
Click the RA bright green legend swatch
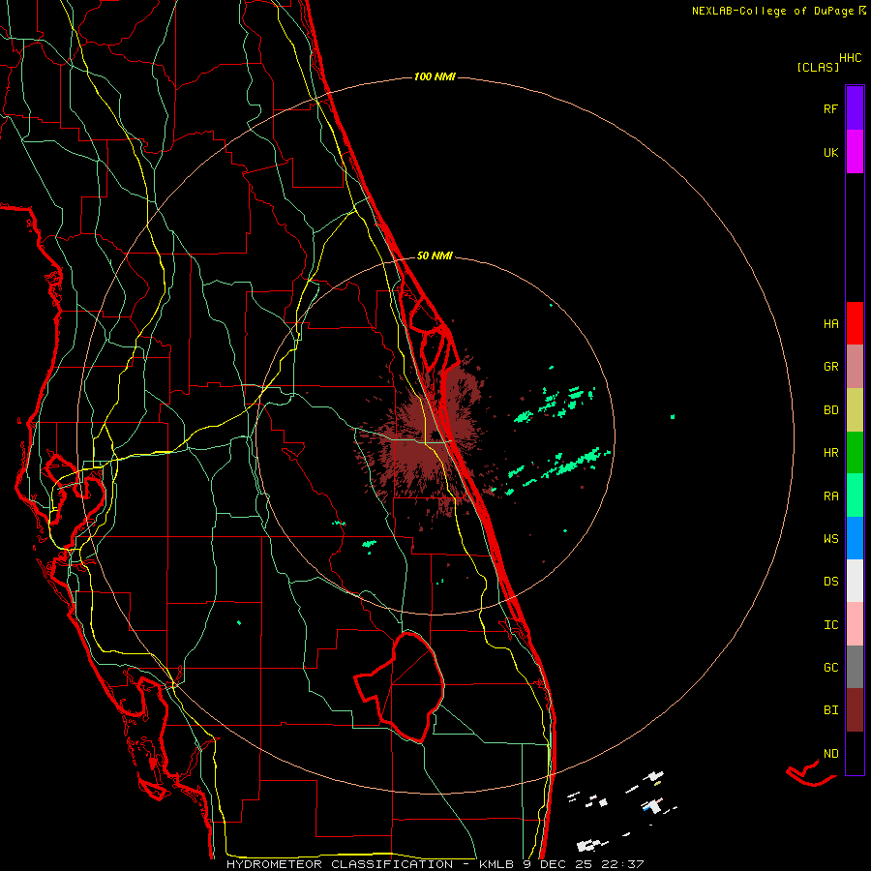855,496
